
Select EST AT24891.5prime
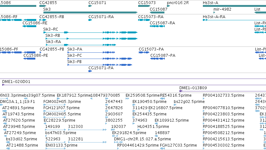(18, 108)
